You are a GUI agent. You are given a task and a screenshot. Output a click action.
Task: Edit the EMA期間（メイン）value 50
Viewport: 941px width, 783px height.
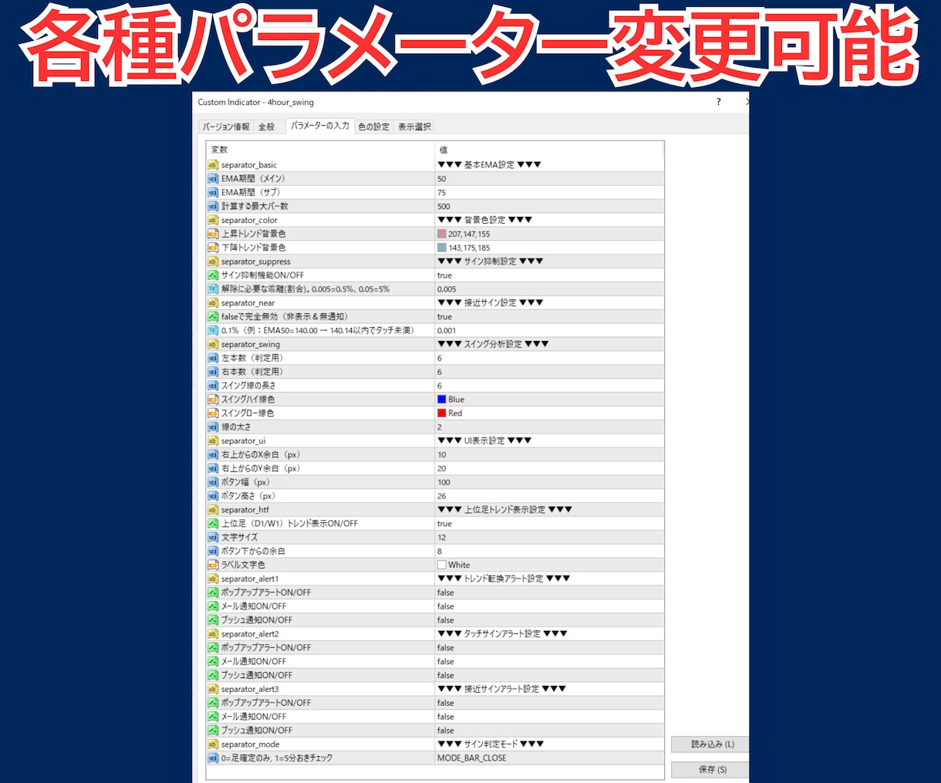549,179
